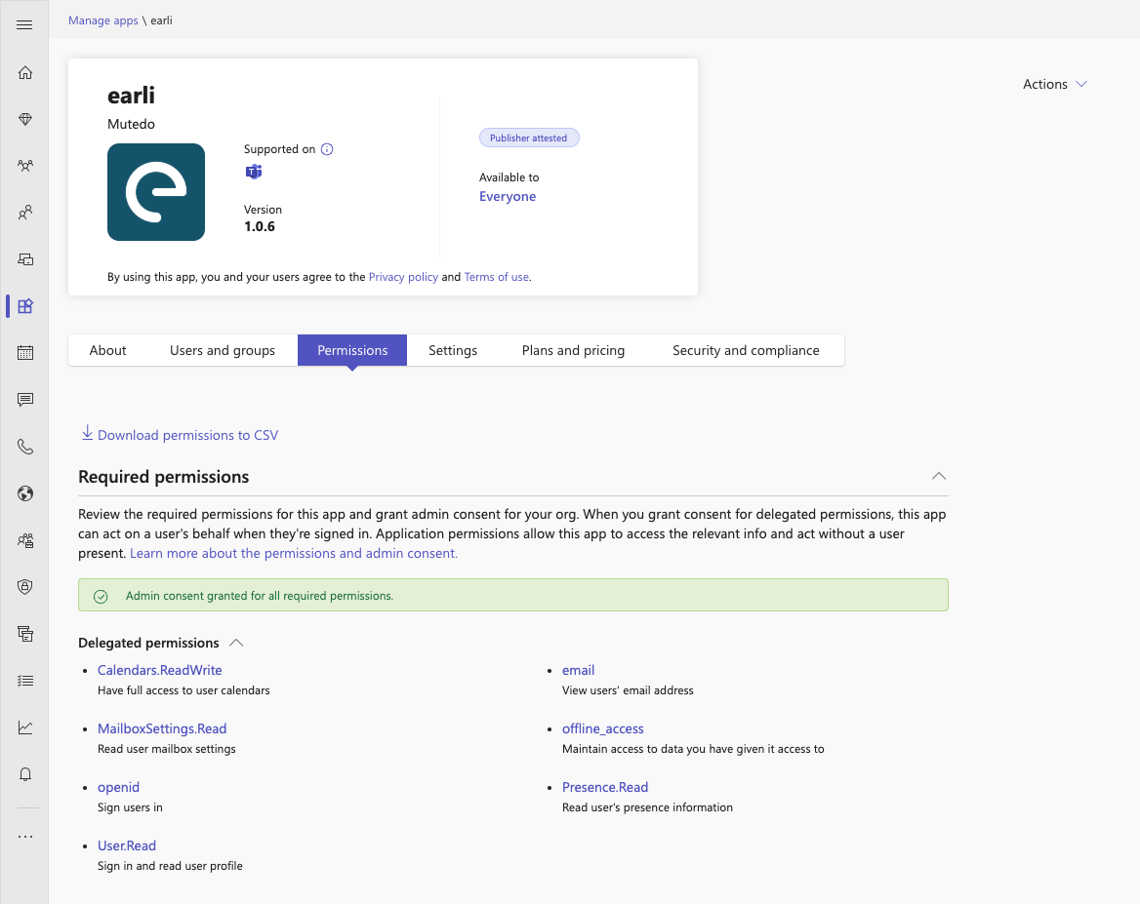1140x904 pixels.
Task: Open the Meetings calendar sidebar icon
Action: (x=24, y=353)
